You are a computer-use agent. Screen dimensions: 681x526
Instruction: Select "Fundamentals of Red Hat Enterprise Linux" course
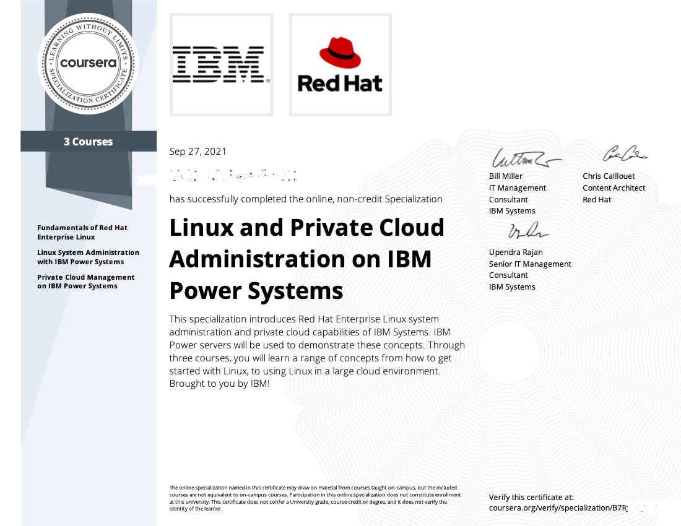(82, 232)
